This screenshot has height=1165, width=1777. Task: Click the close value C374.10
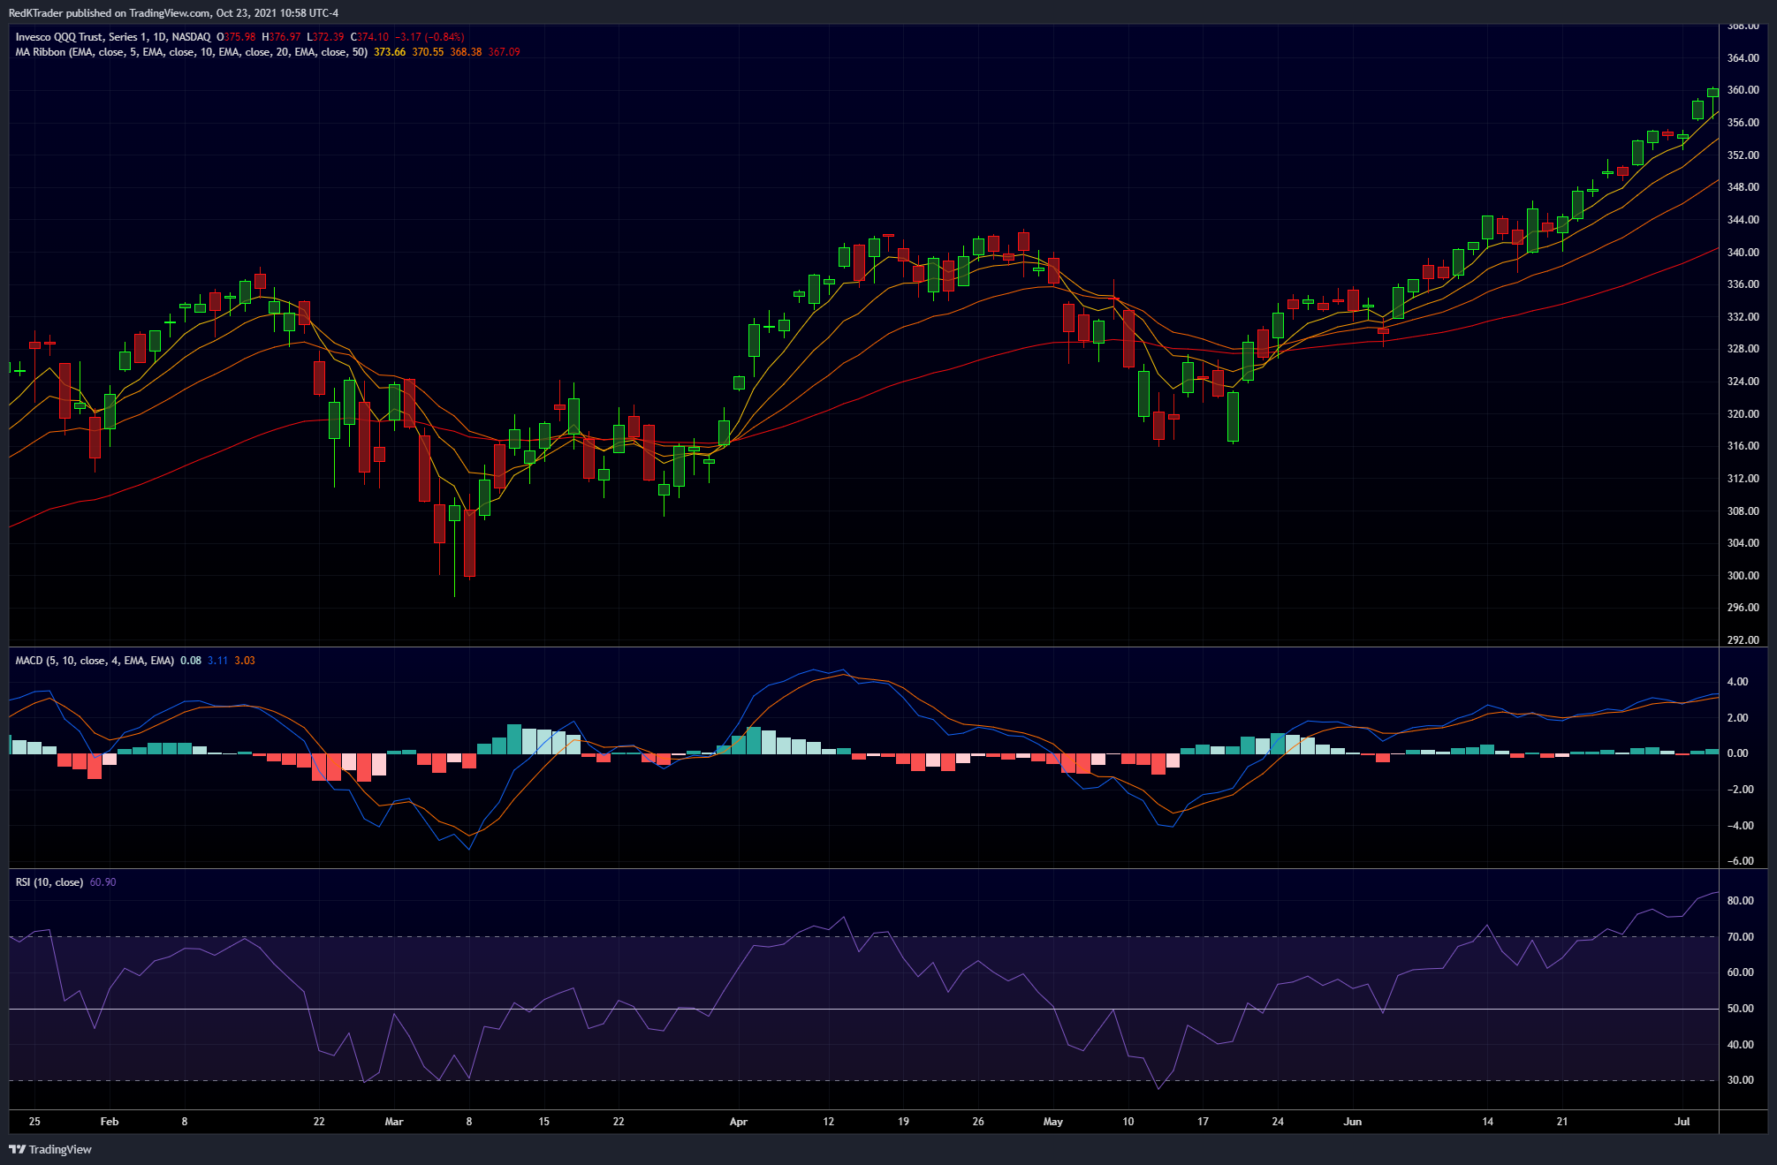point(369,37)
